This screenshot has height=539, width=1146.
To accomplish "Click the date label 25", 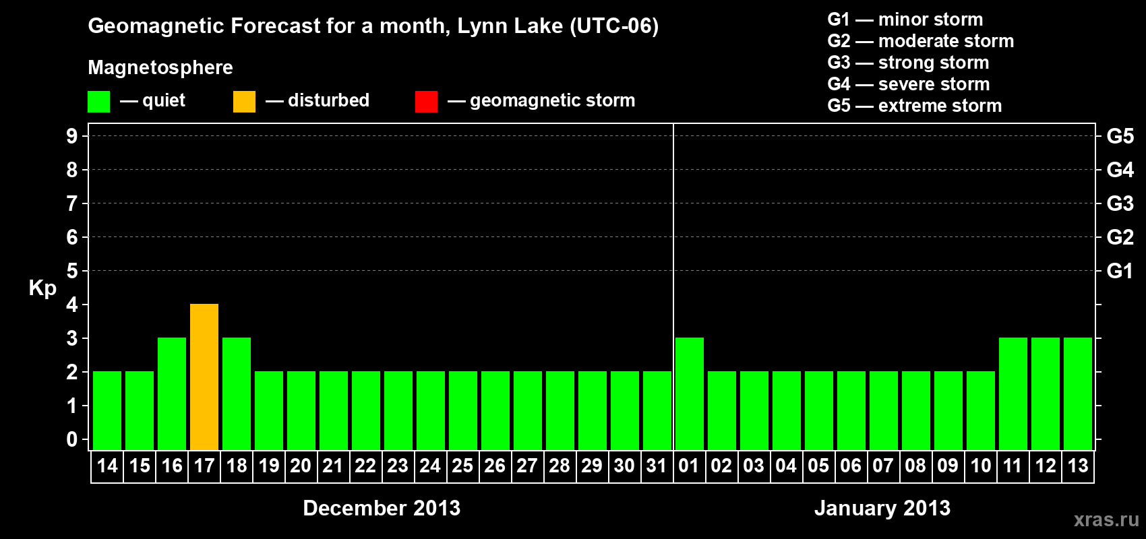I will [x=463, y=466].
